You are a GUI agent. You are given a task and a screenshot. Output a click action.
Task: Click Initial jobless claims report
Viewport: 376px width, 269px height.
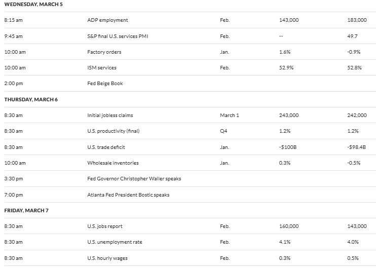coord(110,115)
